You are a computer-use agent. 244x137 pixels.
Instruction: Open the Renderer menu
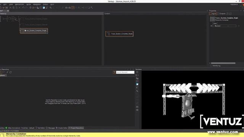37,5
